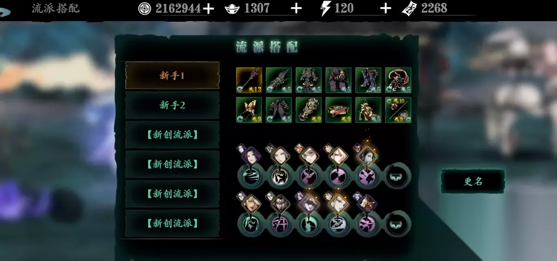Open the golden bracer equipment slot

(309, 110)
